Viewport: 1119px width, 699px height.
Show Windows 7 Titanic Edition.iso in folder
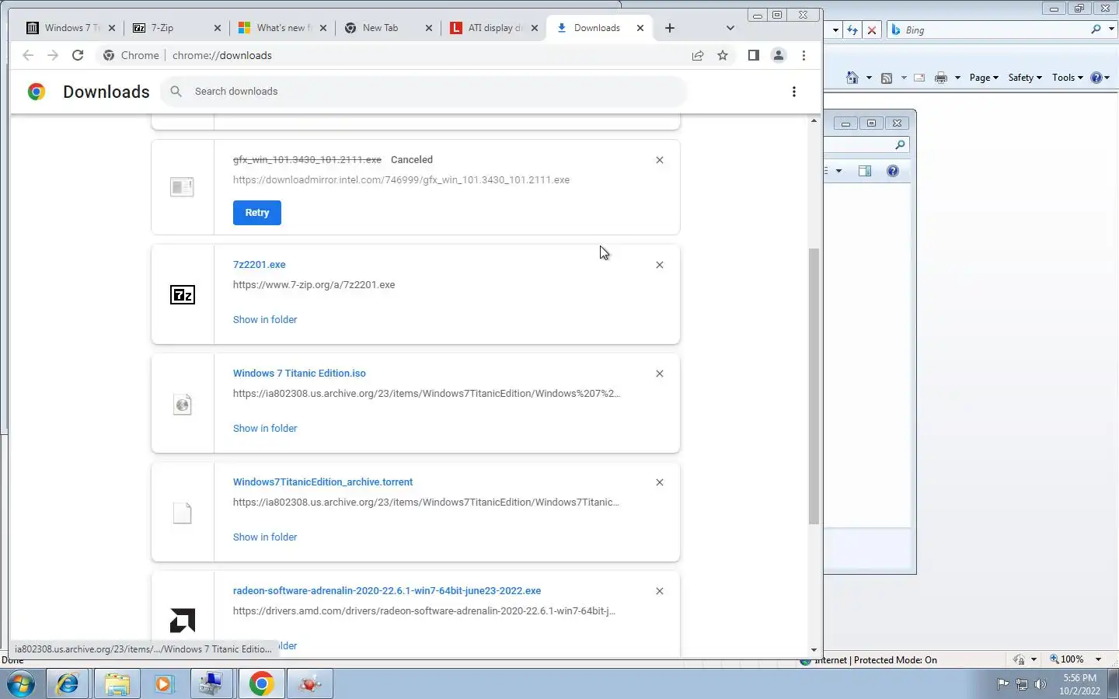265,429
